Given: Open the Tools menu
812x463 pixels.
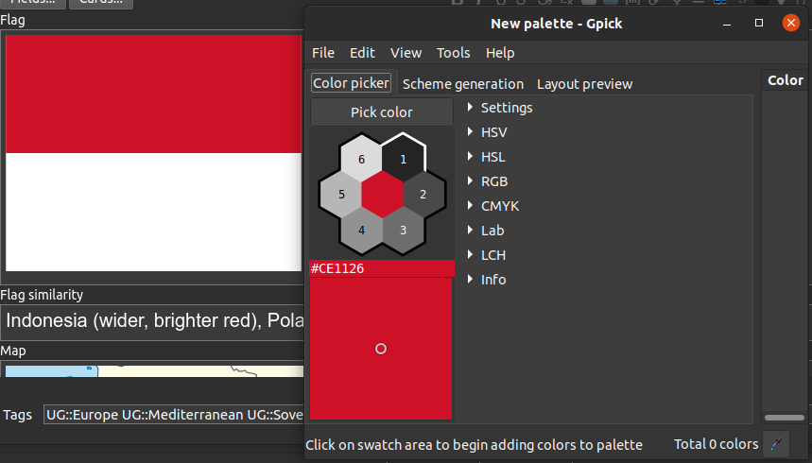Looking at the screenshot, I should 453,52.
